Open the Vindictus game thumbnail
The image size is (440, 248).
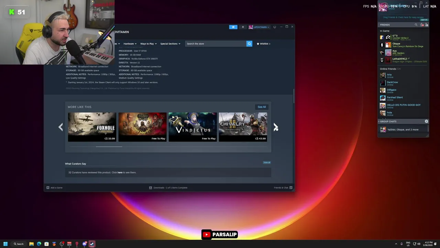click(192, 127)
